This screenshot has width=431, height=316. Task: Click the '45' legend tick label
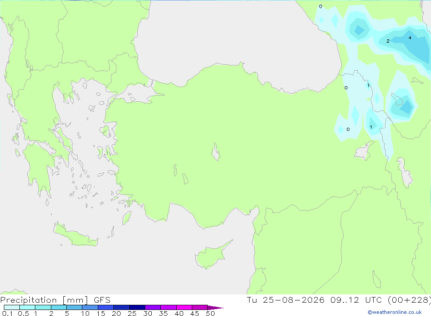click(195, 313)
